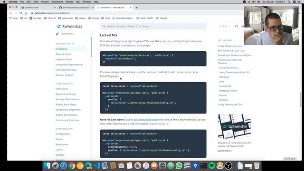Open the Trash in the dock

[x=256, y=166]
